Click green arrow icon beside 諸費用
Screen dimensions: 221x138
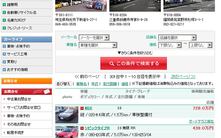point(4,4)
